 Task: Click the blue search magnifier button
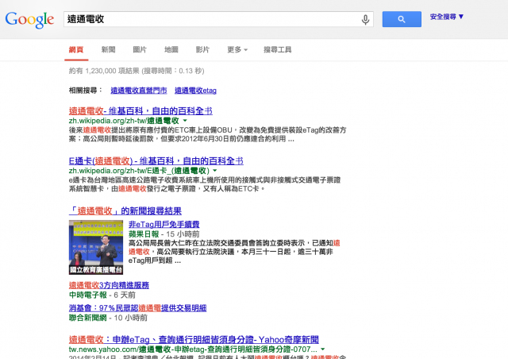click(402, 19)
